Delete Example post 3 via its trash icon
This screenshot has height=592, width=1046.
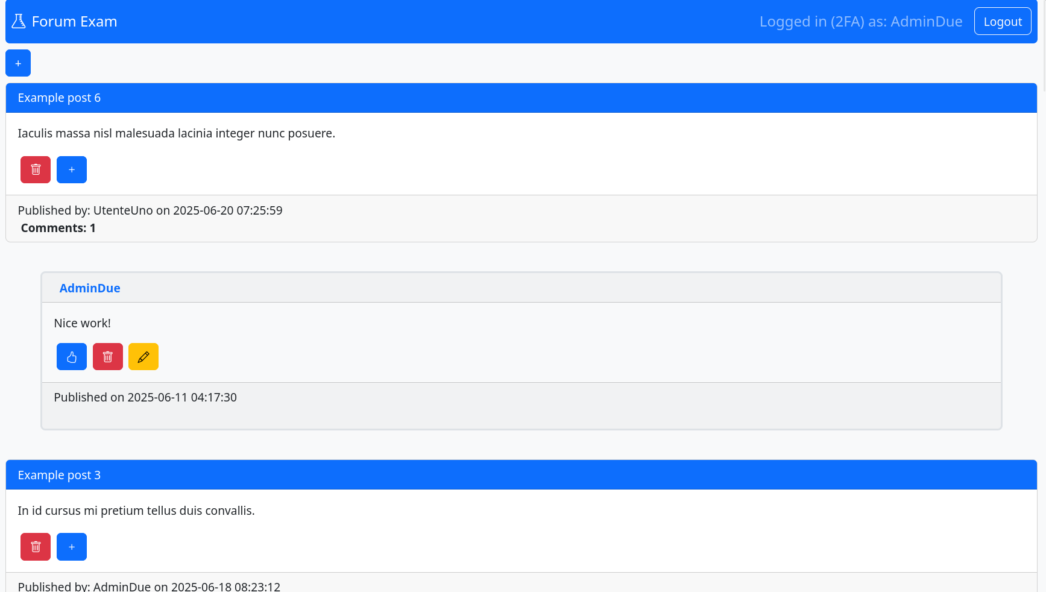35,547
